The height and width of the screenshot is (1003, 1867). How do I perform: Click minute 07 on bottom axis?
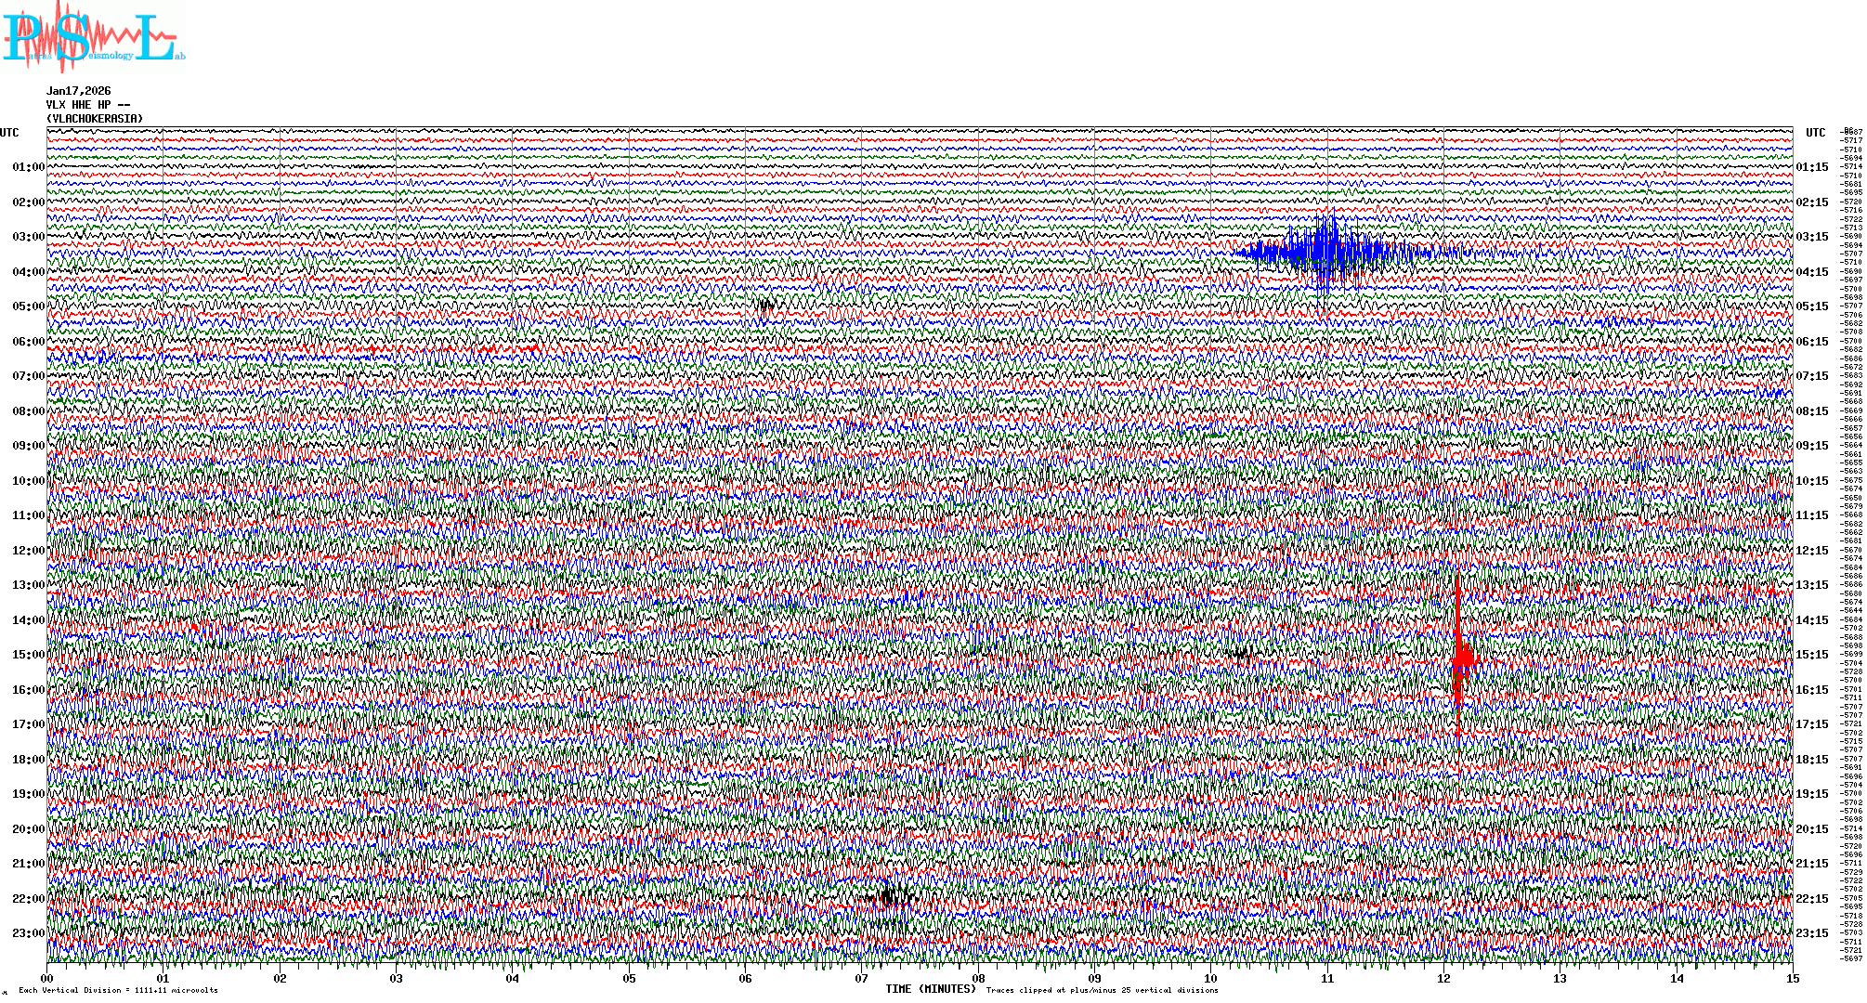(x=862, y=978)
